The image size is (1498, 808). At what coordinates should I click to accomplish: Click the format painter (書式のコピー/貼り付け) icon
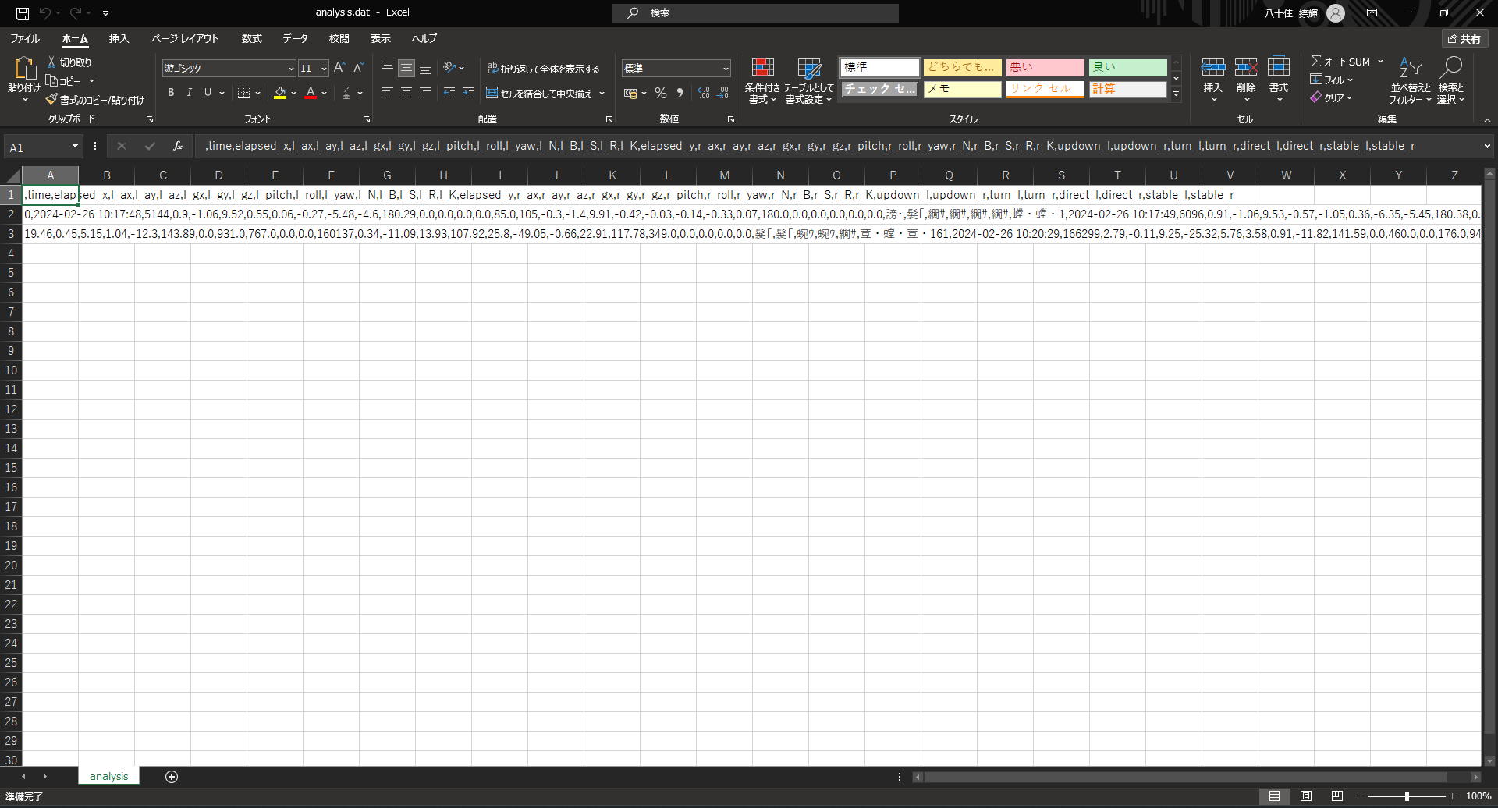[51, 100]
